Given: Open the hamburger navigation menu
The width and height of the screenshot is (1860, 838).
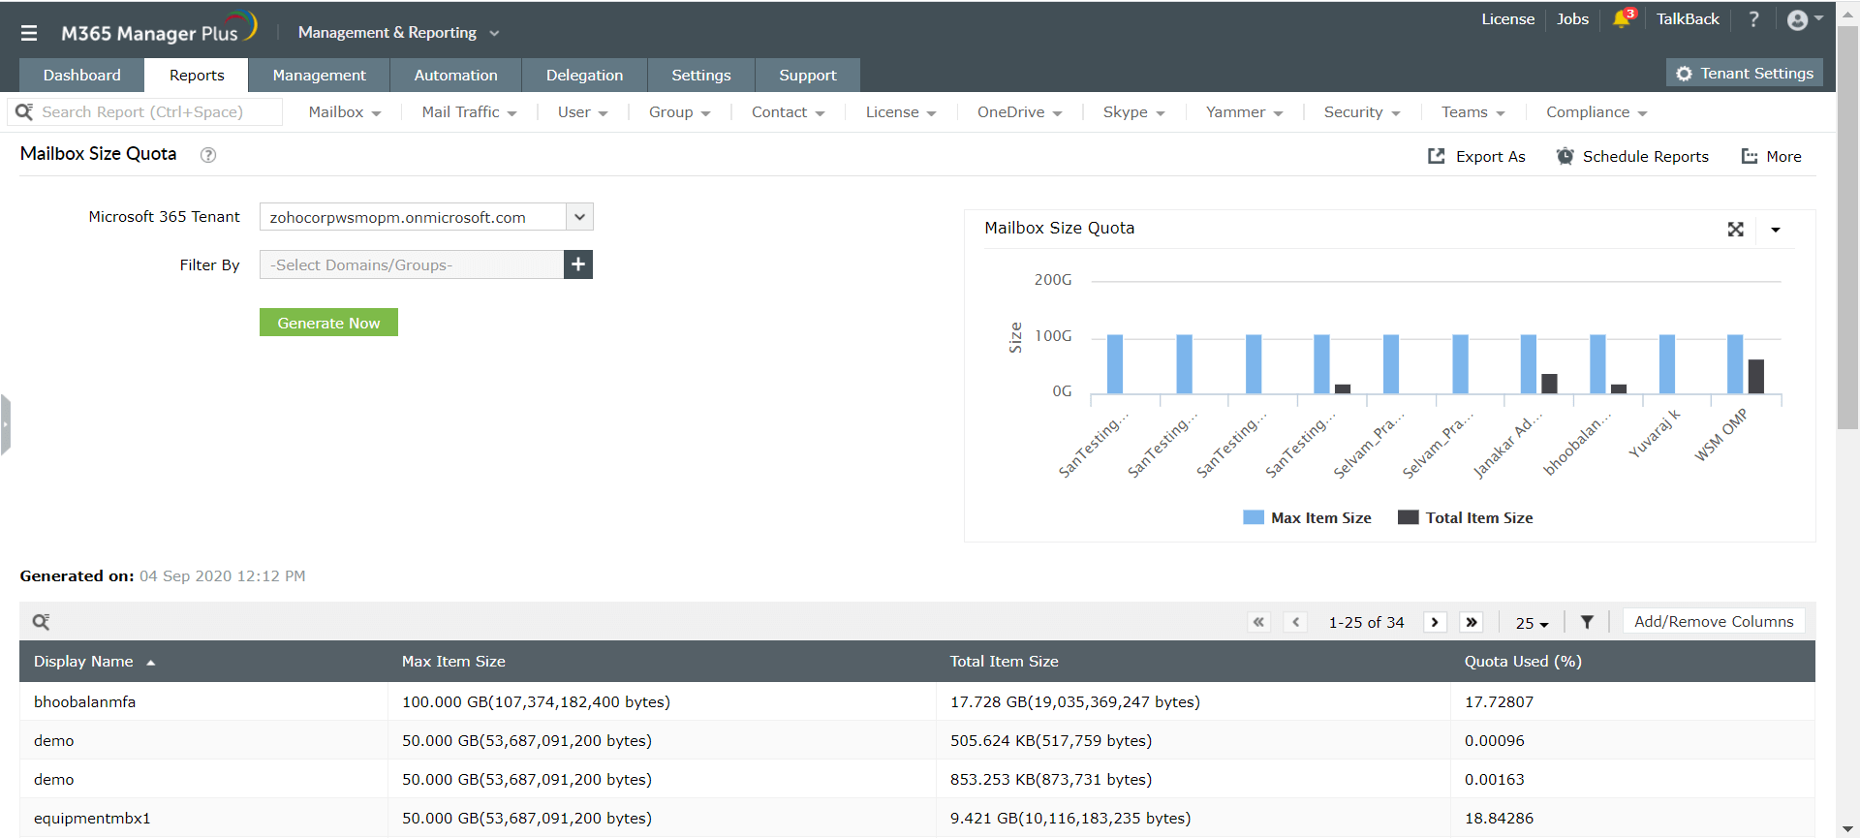Looking at the screenshot, I should pos(29,33).
